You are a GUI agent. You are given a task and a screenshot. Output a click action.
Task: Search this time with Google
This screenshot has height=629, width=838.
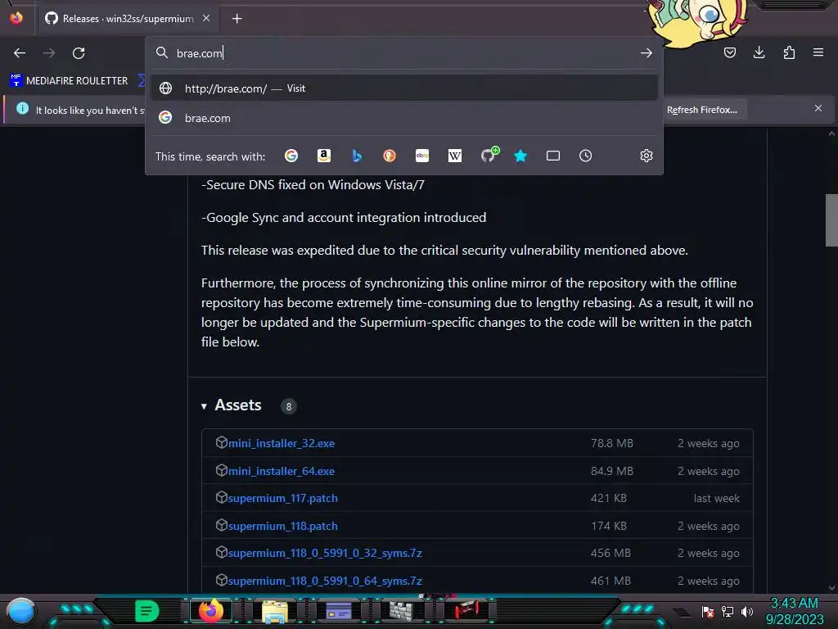point(291,156)
